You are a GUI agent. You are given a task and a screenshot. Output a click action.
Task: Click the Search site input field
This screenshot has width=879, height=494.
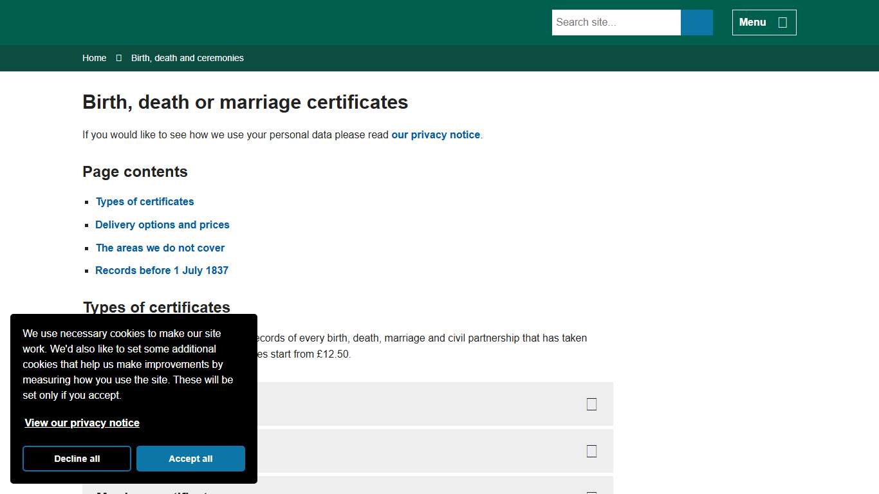(615, 22)
